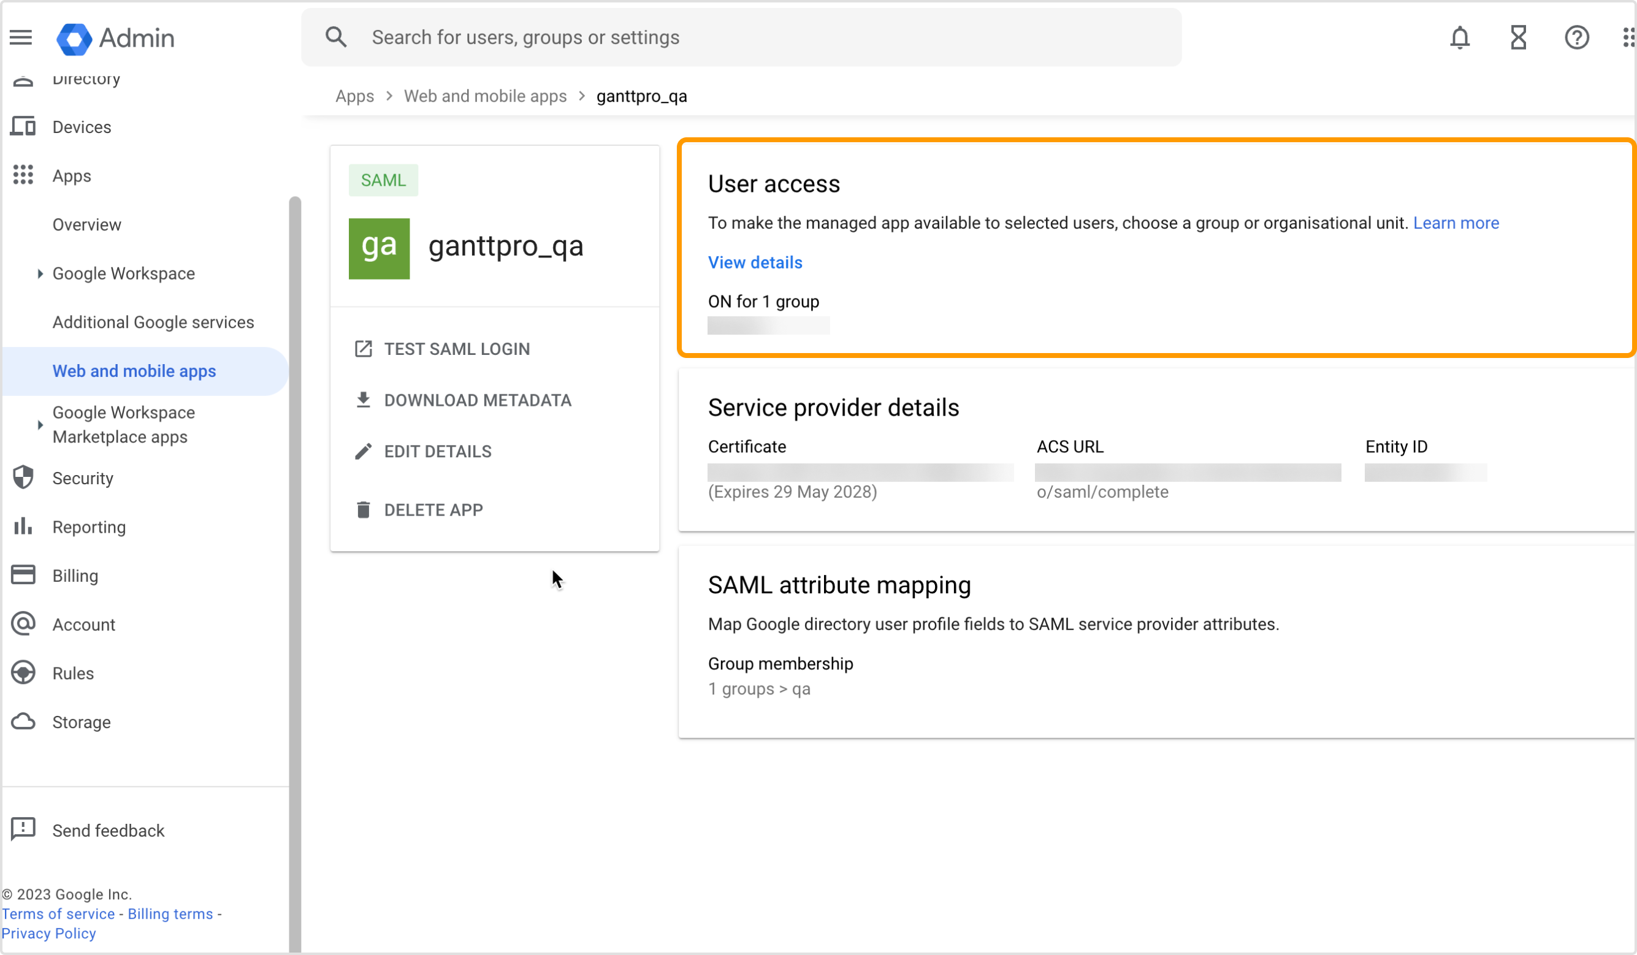This screenshot has width=1637, height=955.
Task: Open the help question mark icon
Action: pyautogui.click(x=1576, y=37)
